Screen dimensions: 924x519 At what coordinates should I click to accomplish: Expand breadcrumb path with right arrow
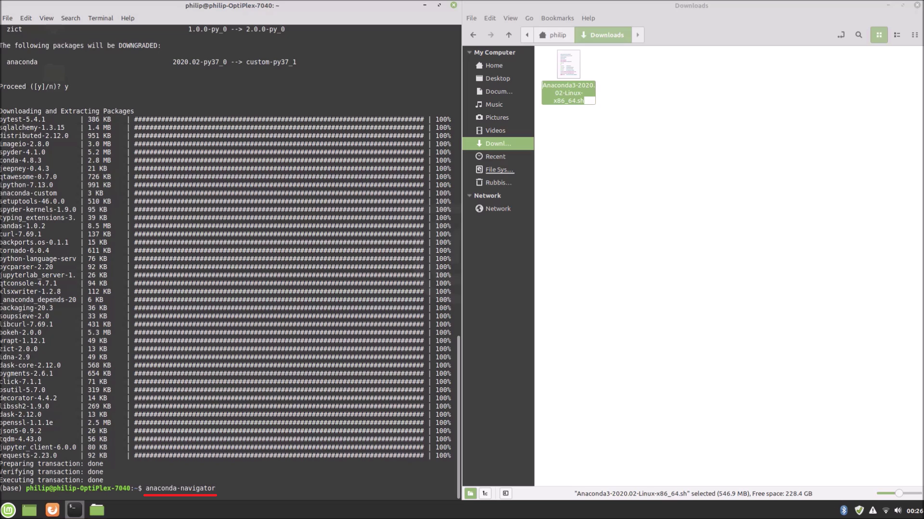638,35
